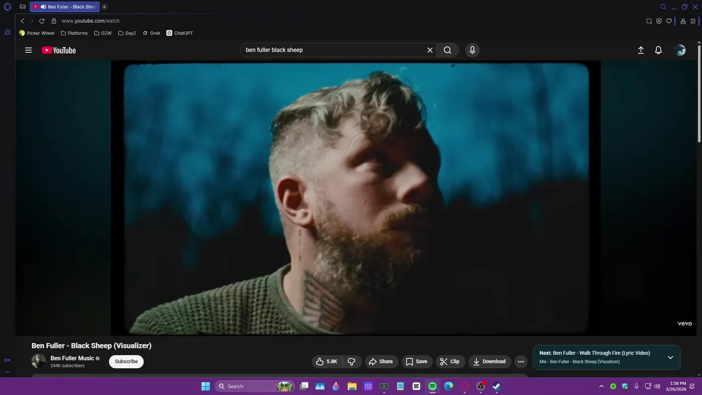702x395 pixels.
Task: Go to YouTube home via logo
Action: (x=59, y=50)
